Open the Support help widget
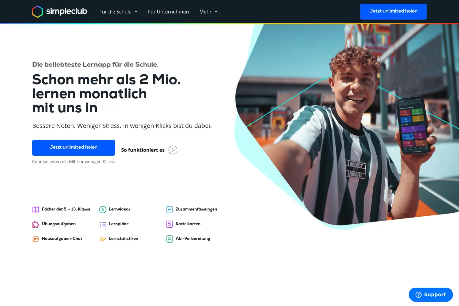The height and width of the screenshot is (306, 459). pyautogui.click(x=431, y=295)
